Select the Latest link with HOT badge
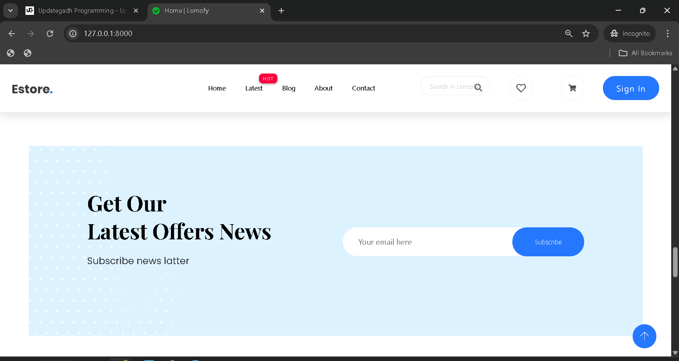Image resolution: width=679 pixels, height=361 pixels. click(253, 88)
